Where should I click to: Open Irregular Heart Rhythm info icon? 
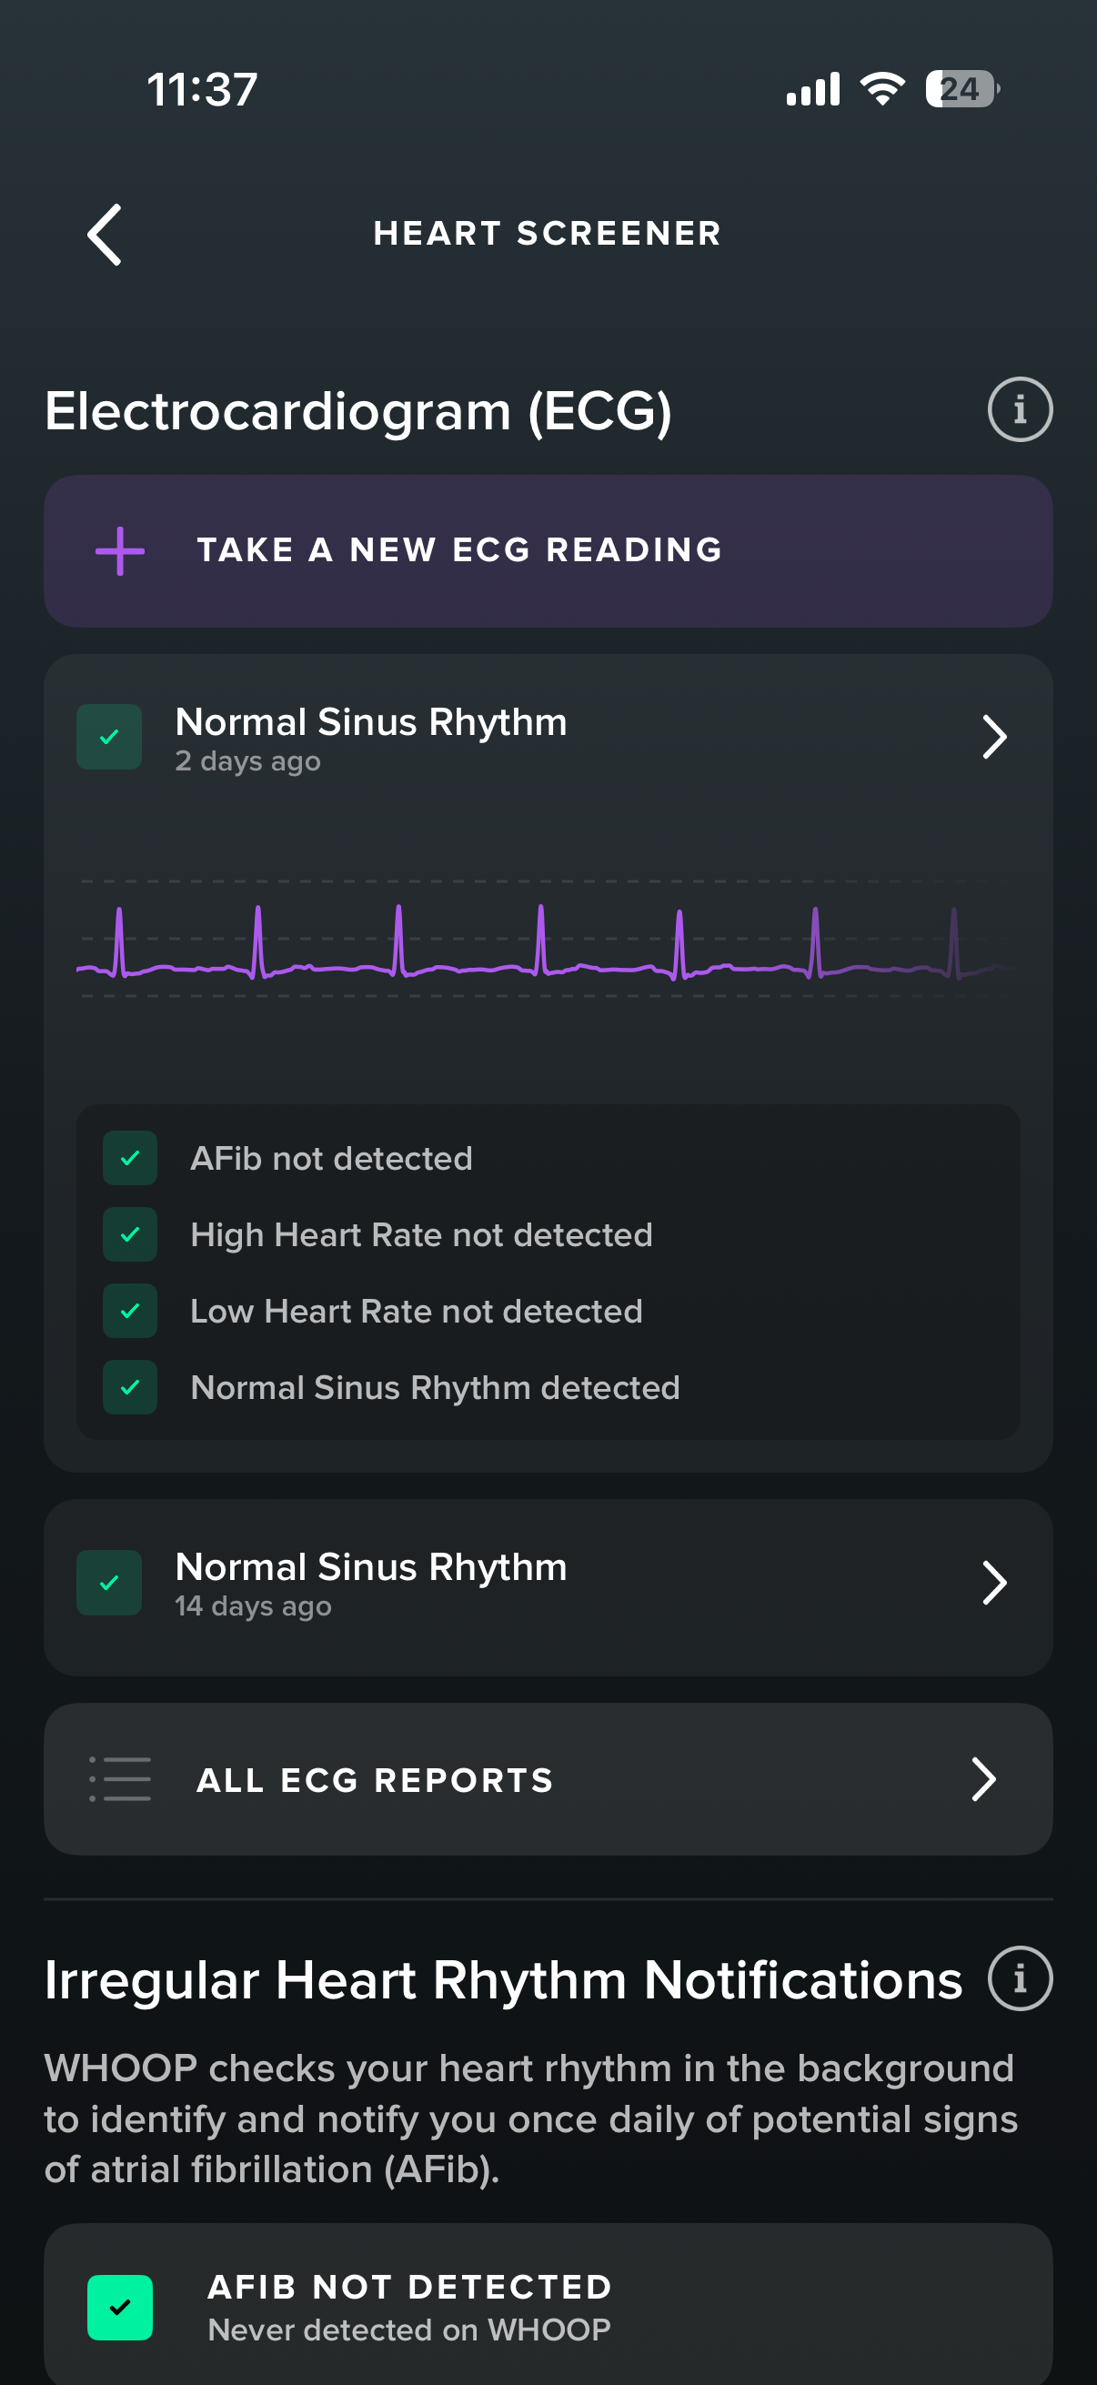point(1020,1978)
